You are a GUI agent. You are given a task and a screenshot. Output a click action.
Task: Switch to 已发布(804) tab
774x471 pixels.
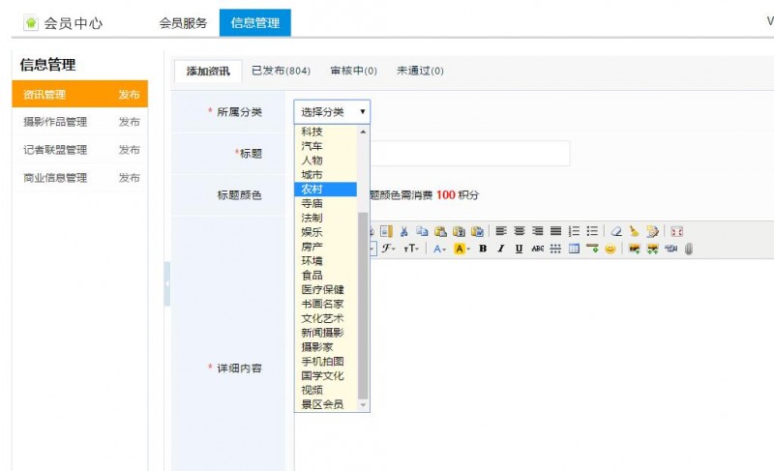click(281, 71)
